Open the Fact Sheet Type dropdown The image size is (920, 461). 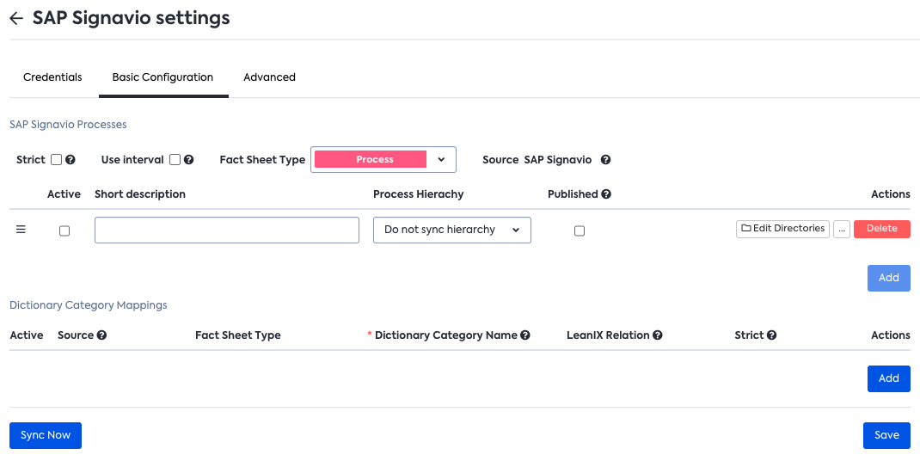[x=383, y=160]
